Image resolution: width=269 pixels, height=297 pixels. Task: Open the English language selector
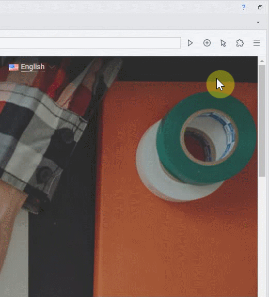point(33,67)
